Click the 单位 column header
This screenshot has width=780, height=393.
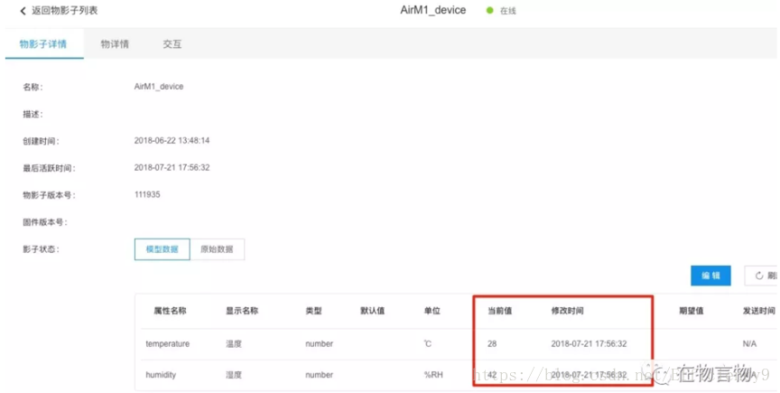click(x=432, y=311)
